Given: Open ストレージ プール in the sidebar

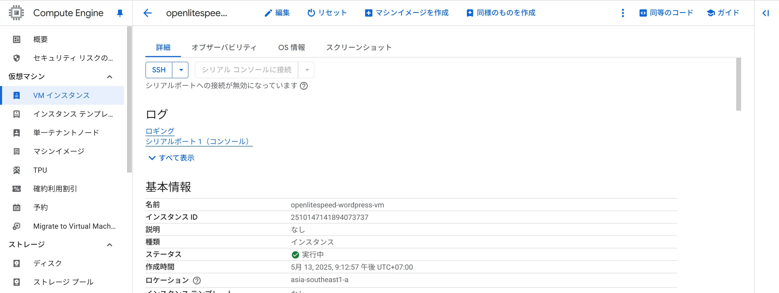Looking at the screenshot, I should 63,282.
